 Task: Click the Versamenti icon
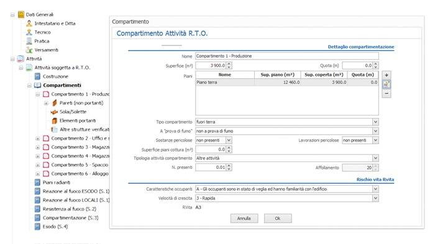coord(29,50)
